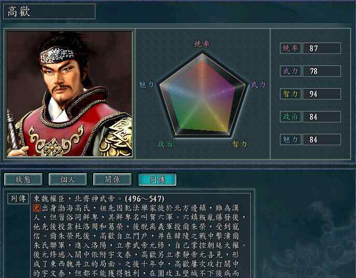Image resolution: width=356 pixels, height=278 pixels.
Task: Select the 關係 relations tab
Action: [x=112, y=179]
